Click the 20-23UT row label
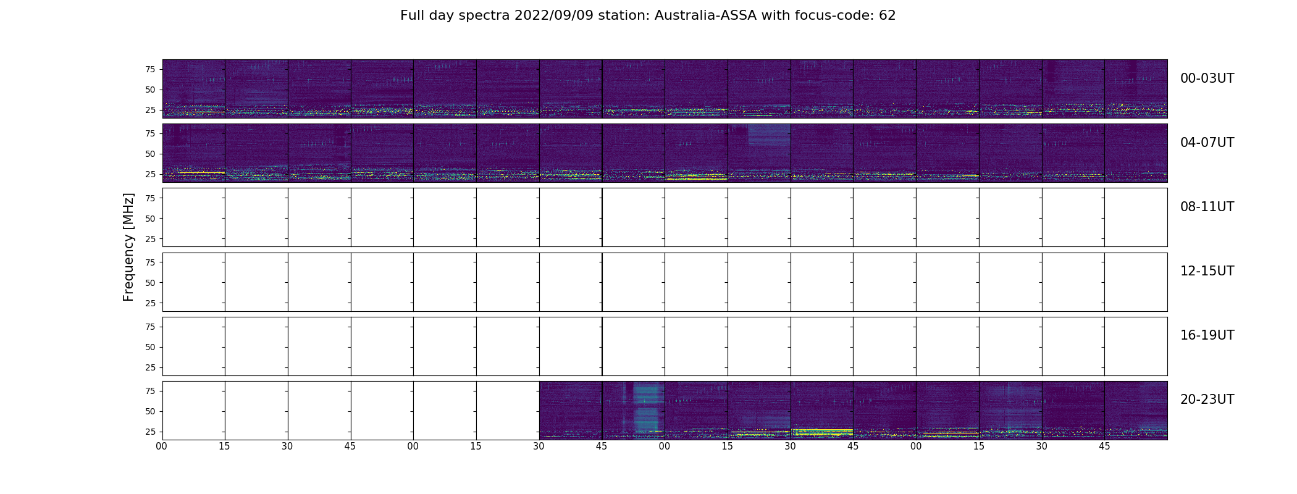Viewport: 1297px width, 494px height. tap(1207, 400)
